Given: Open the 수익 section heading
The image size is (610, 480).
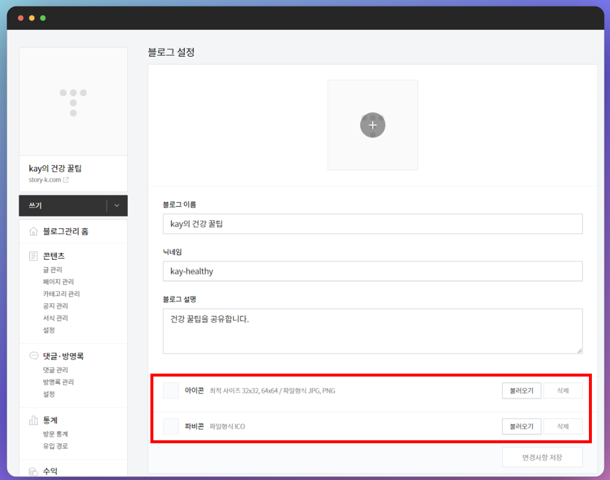Looking at the screenshot, I should (x=50, y=471).
